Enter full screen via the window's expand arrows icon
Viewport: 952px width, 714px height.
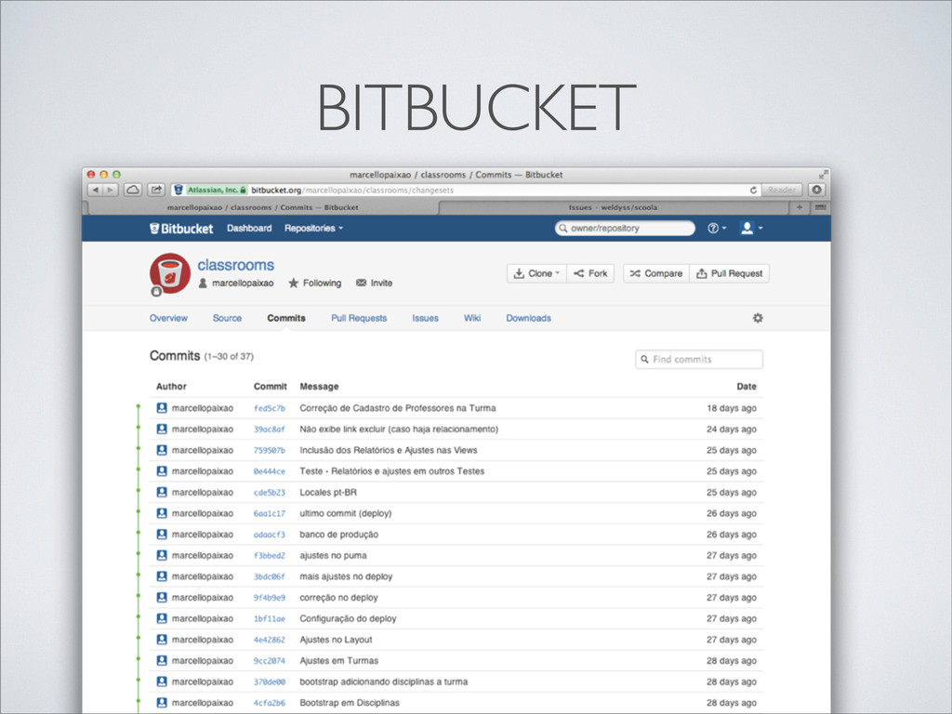point(823,175)
